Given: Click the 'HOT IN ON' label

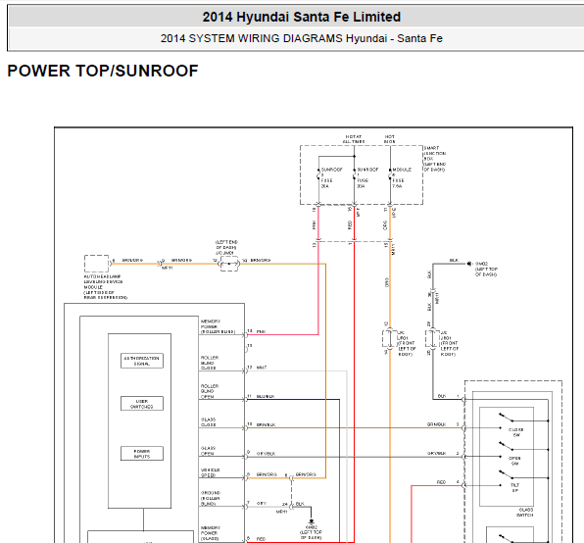Looking at the screenshot, I should [x=390, y=139].
